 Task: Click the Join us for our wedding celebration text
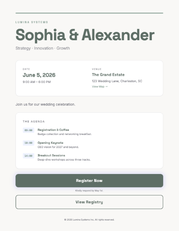pos(46,104)
